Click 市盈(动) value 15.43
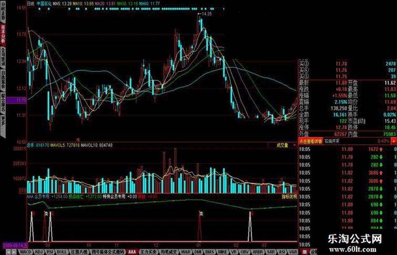The image size is (397, 255). click(390, 121)
